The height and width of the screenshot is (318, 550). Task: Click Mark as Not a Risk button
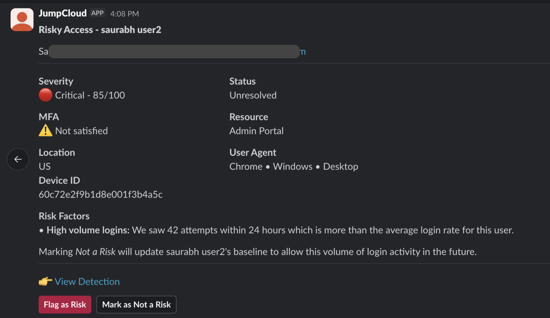coord(136,304)
